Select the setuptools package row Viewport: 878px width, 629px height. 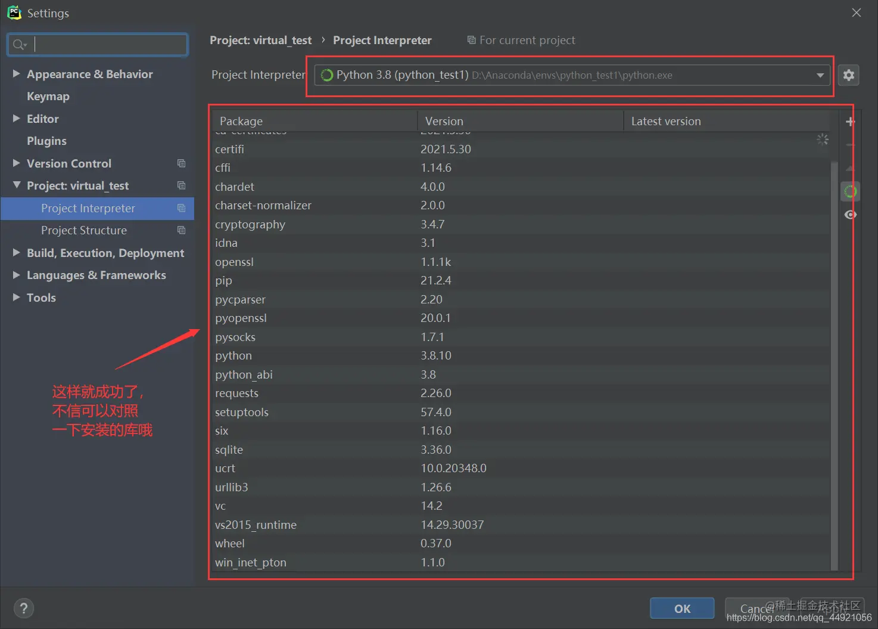coord(522,412)
